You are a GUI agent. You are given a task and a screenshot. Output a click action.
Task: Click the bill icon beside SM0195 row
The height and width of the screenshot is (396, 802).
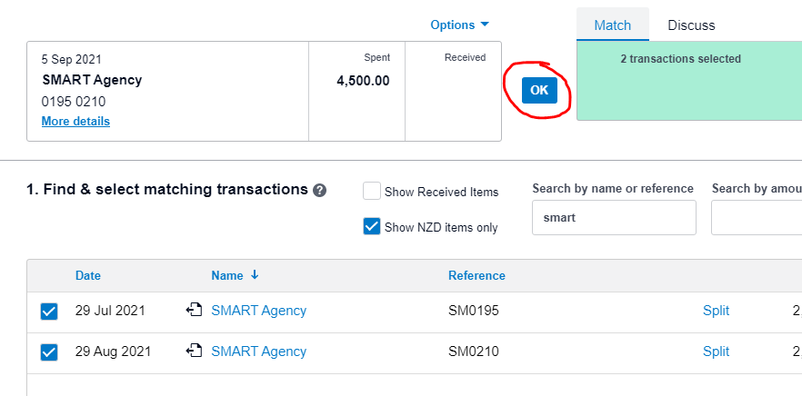[x=194, y=310]
